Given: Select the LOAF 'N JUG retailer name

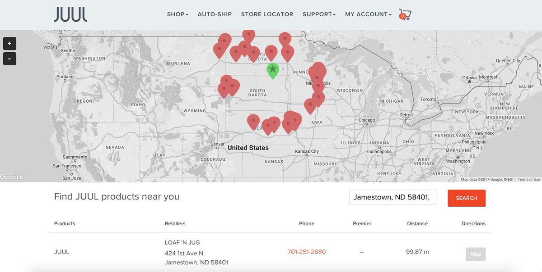Looking at the screenshot, I should click(182, 242).
